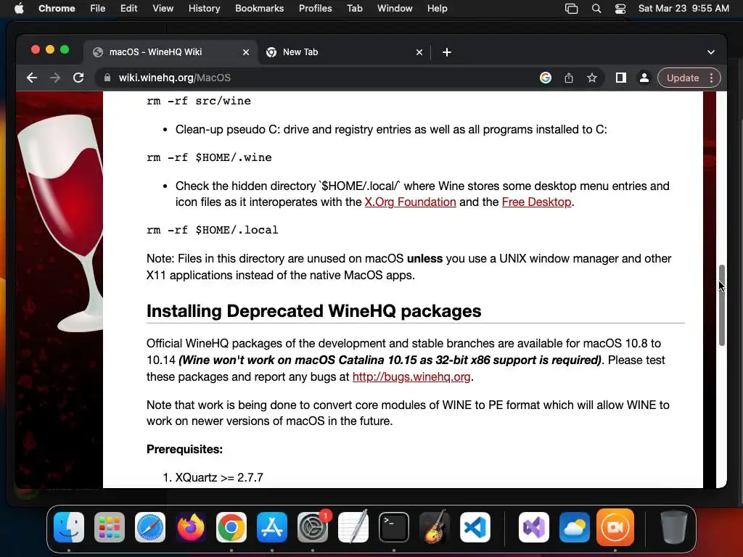Image resolution: width=743 pixels, height=557 pixels.
Task: Toggle the Chrome side panel
Action: 621,78
